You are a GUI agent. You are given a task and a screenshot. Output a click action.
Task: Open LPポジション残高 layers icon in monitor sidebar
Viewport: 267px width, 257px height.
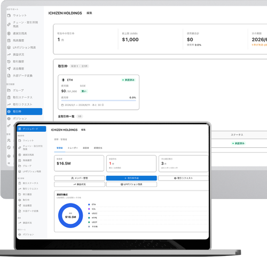point(9,48)
